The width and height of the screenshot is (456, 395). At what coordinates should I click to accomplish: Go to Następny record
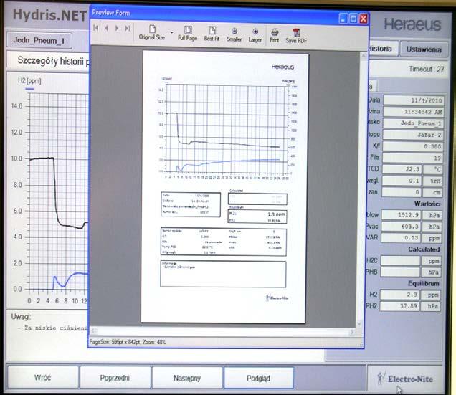click(x=187, y=378)
